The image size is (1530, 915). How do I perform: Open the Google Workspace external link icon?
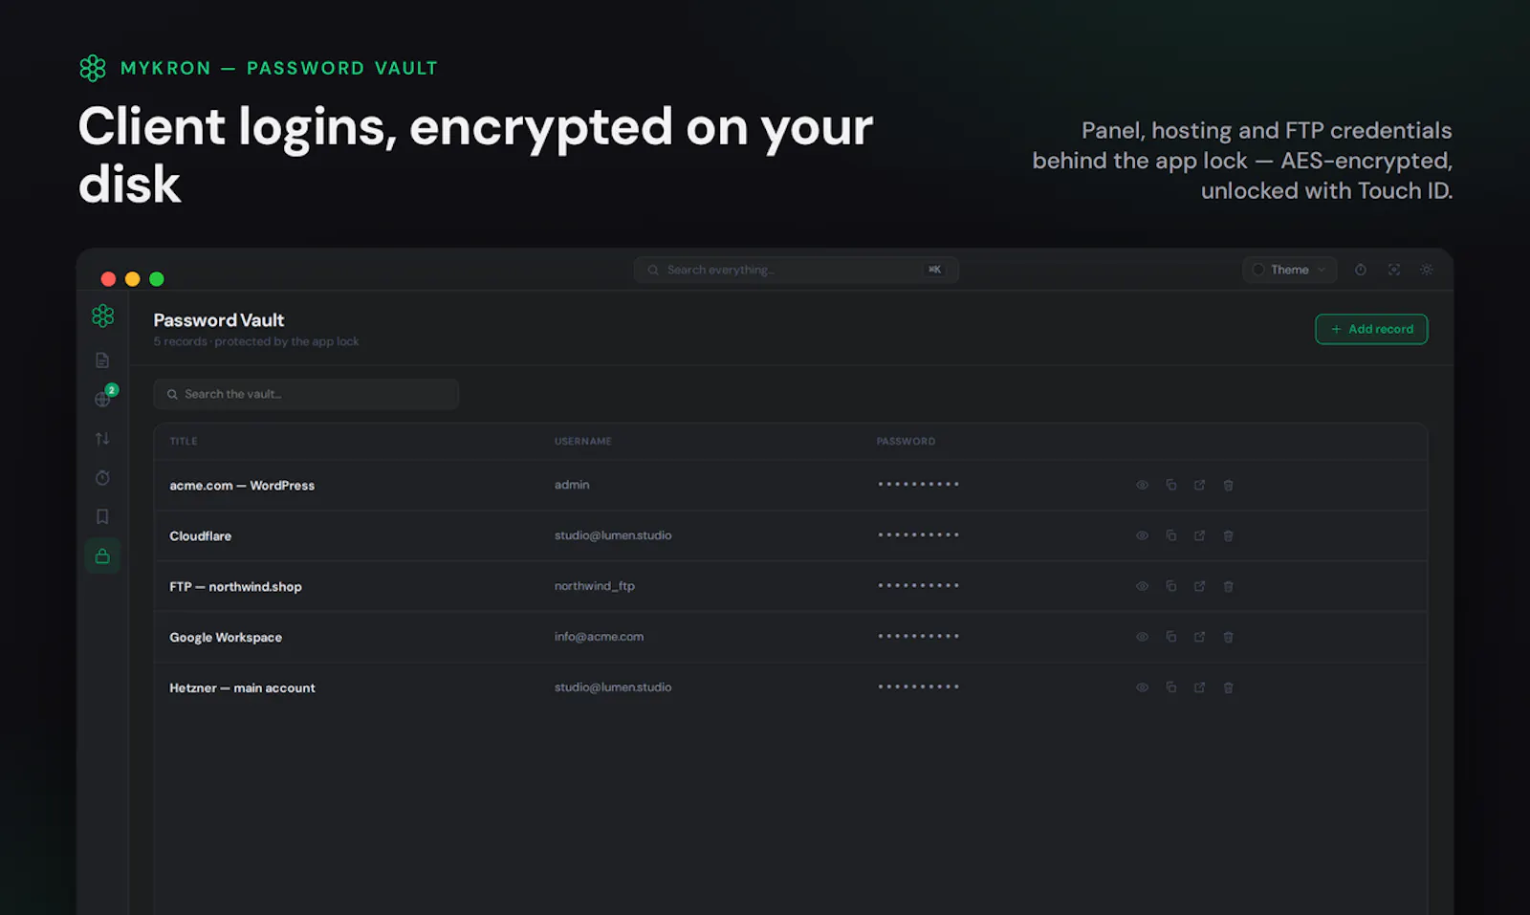pos(1199,637)
